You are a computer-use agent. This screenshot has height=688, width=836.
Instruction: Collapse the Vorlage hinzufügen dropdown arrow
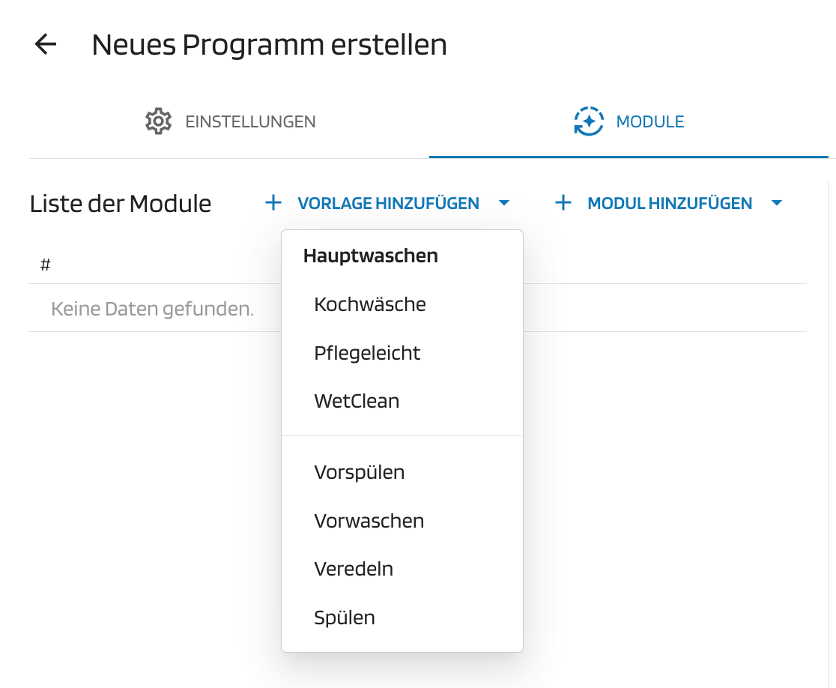(504, 203)
